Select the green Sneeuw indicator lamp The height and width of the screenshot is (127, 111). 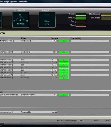click(x=81, y=18)
